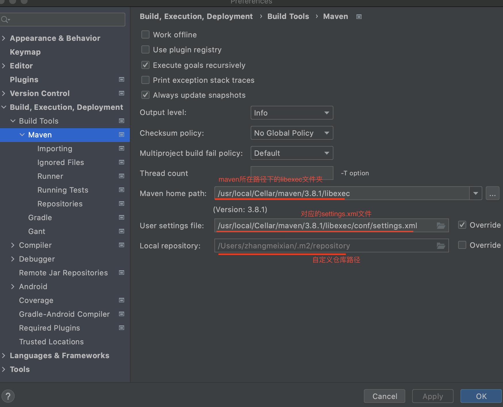
Task: Open help with the question mark button
Action: [x=8, y=396]
